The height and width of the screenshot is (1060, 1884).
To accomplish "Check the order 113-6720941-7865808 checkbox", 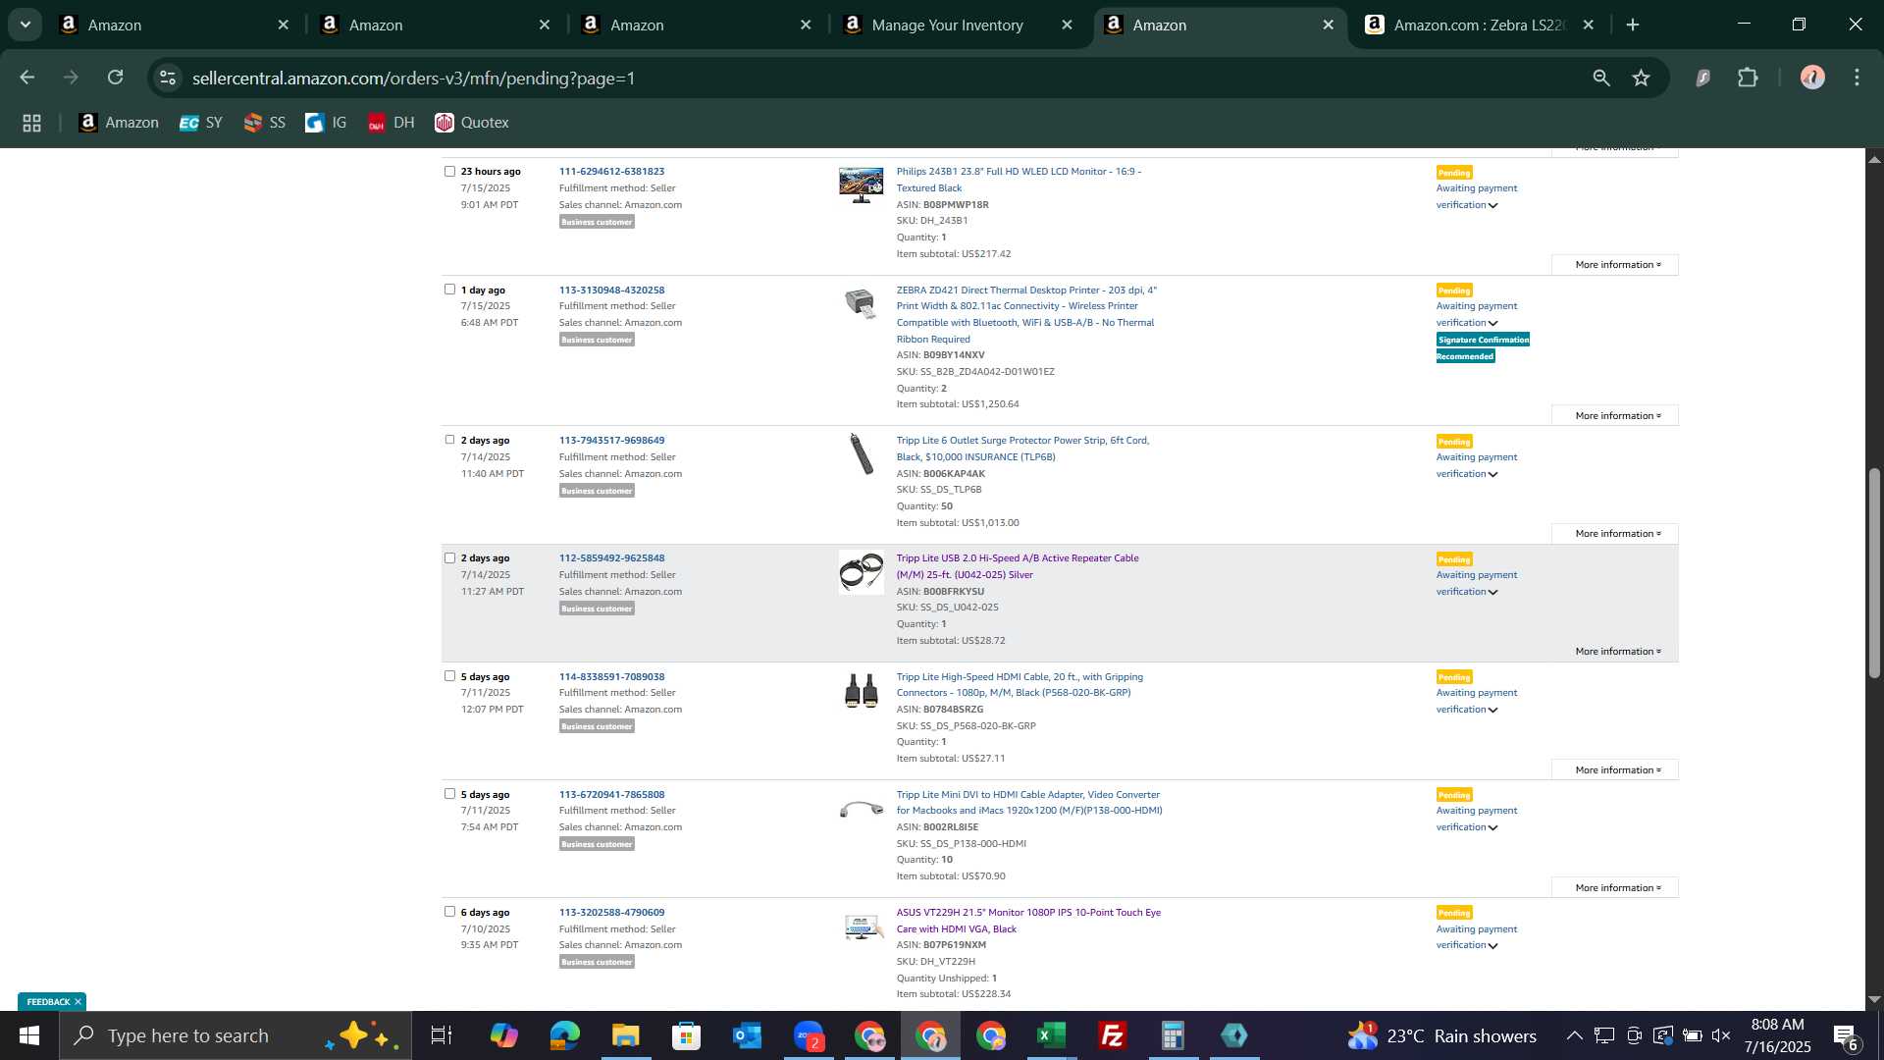I will (x=449, y=794).
